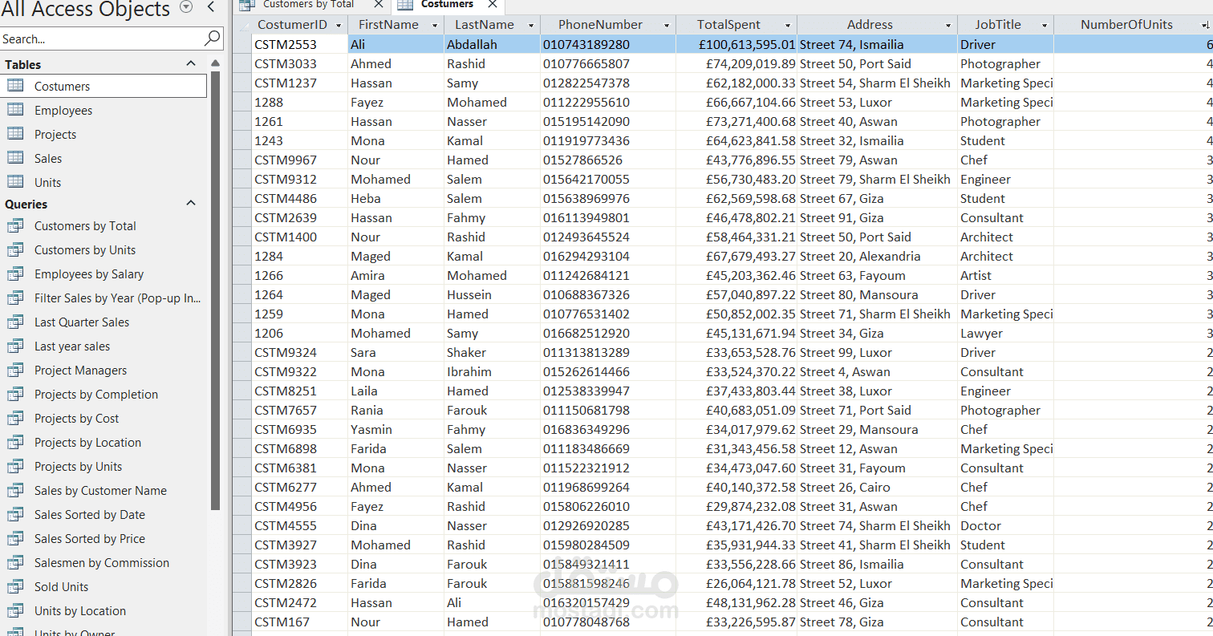1213x636 pixels.
Task: Collapse the navigation pane with the chevron
Action: click(x=211, y=7)
